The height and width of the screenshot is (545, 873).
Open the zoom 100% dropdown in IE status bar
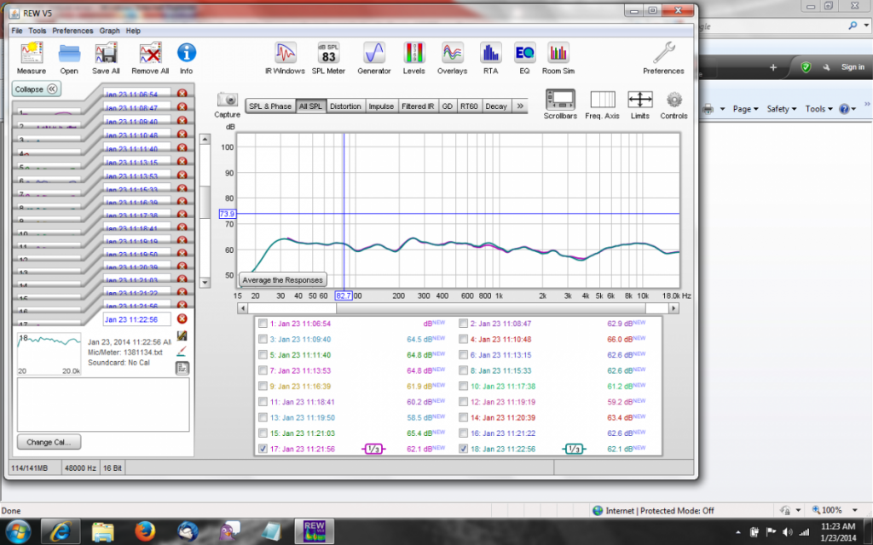[855, 510]
